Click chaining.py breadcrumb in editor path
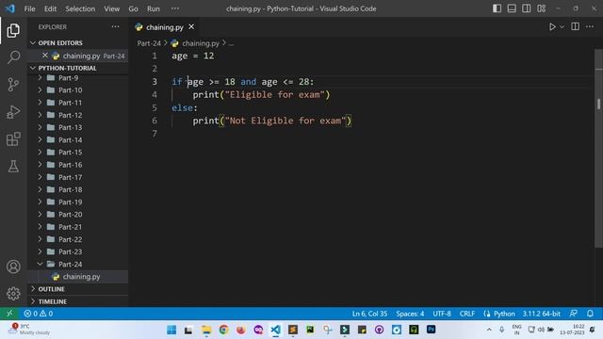Image resolution: width=603 pixels, height=339 pixels. [201, 43]
